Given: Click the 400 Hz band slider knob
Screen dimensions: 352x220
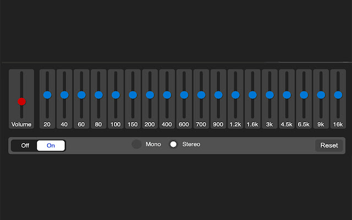Looking at the screenshot, I should coord(167,95).
